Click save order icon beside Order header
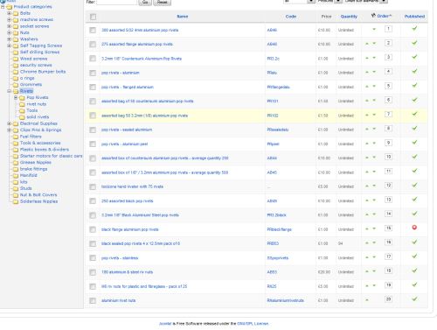 (x=373, y=16)
